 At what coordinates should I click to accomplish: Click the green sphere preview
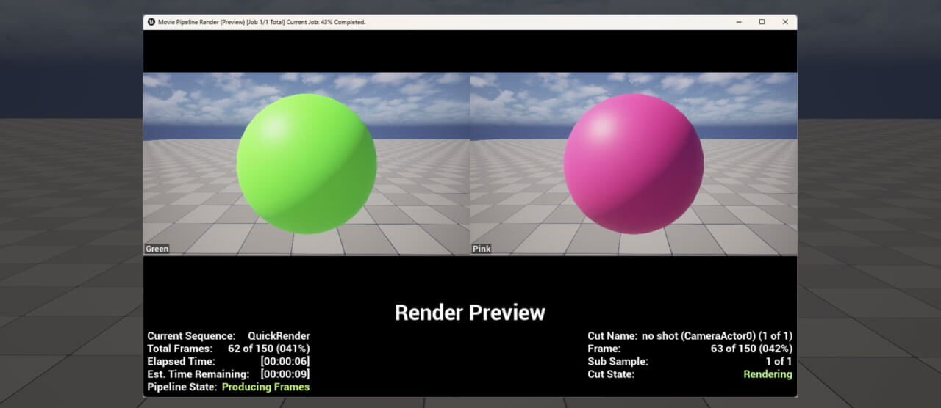tap(307, 164)
